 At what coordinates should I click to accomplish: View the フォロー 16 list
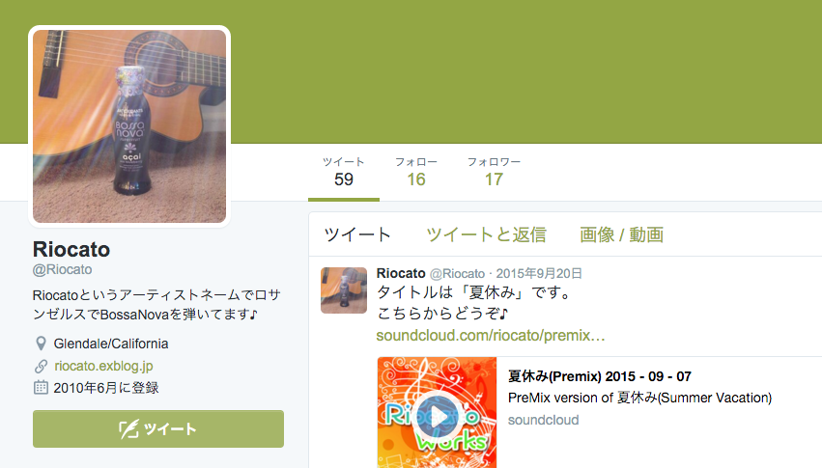point(416,172)
